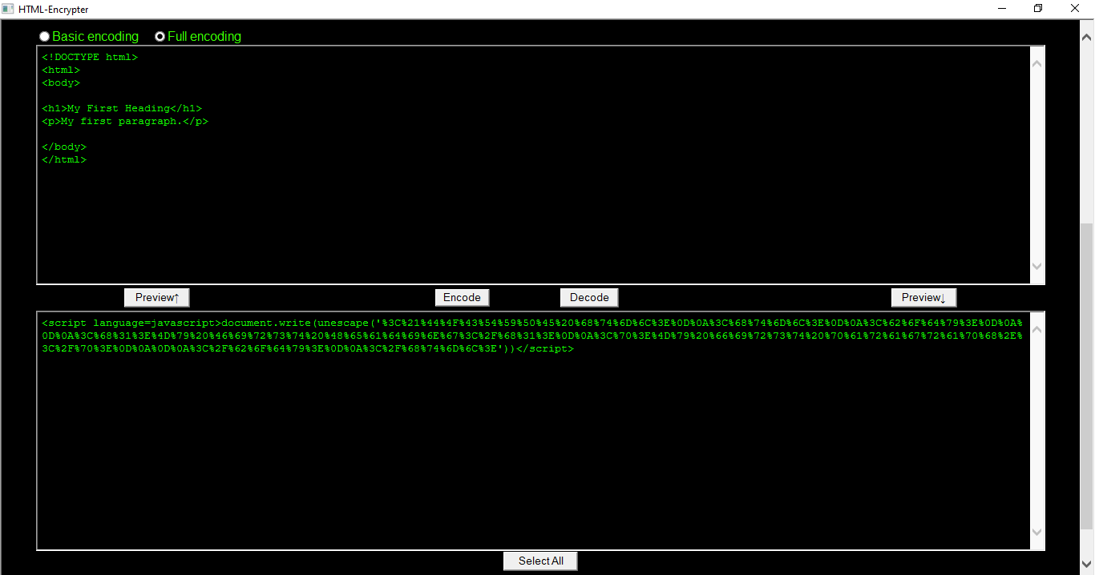The height and width of the screenshot is (575, 1095).
Task: Restore down the HTML-Encrypter window
Action: coord(1038,9)
